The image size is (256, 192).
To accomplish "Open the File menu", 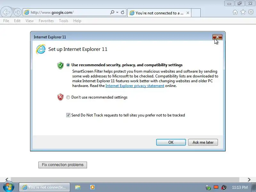I will click(6, 21).
